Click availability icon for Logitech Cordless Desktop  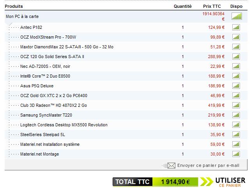(x=236, y=125)
